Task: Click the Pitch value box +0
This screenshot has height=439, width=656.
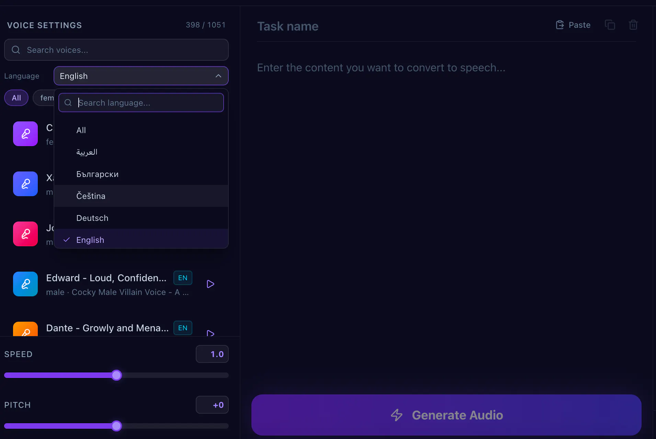Action: [x=212, y=405]
